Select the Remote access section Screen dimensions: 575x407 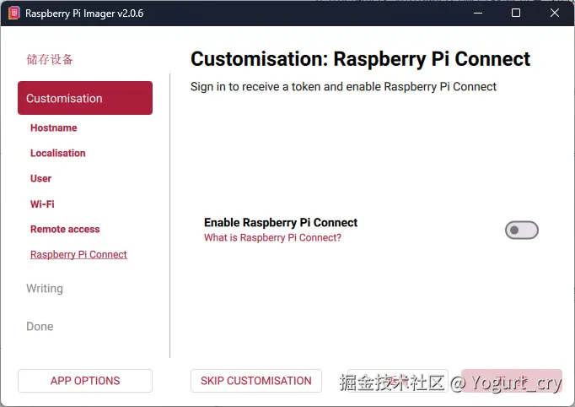[x=65, y=229]
